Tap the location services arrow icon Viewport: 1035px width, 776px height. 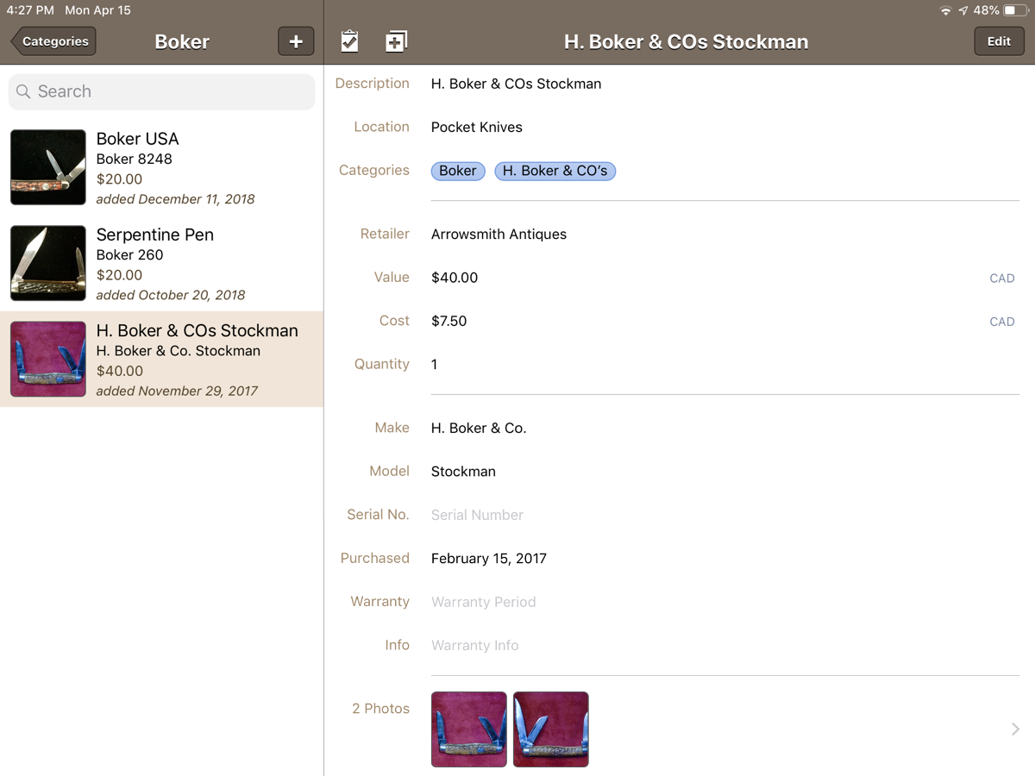point(963,11)
